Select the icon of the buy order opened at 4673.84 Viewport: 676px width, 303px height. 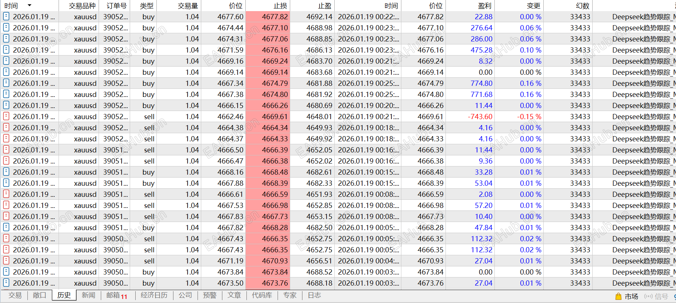click(6, 272)
